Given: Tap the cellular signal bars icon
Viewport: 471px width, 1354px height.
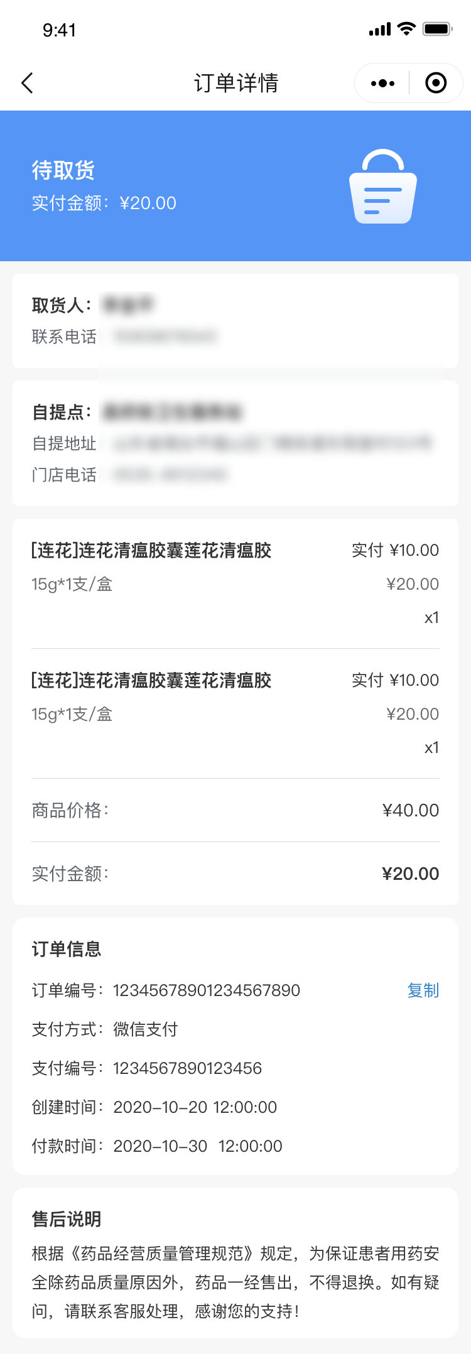Looking at the screenshot, I should 380,29.
